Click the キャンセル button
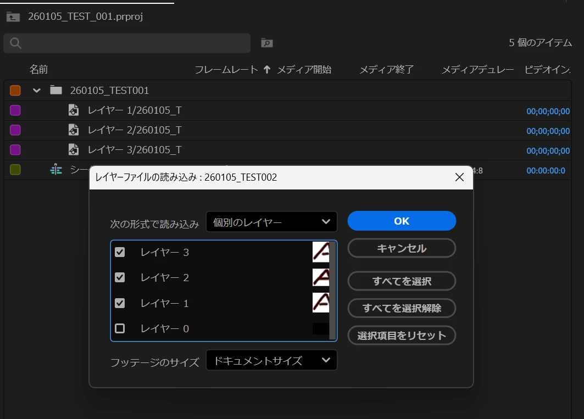This screenshot has width=584, height=419. tap(402, 248)
